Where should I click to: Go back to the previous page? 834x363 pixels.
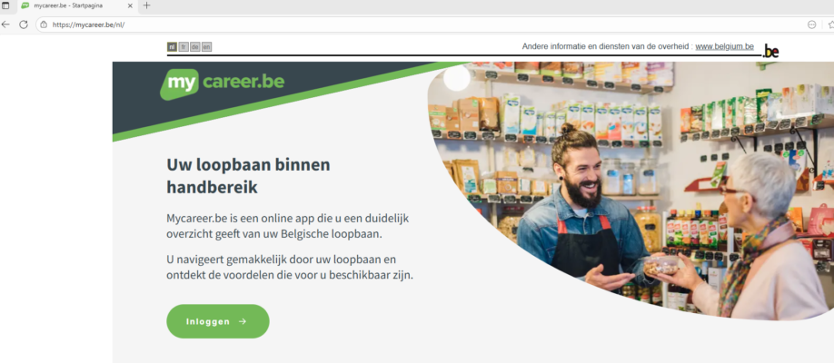5,25
